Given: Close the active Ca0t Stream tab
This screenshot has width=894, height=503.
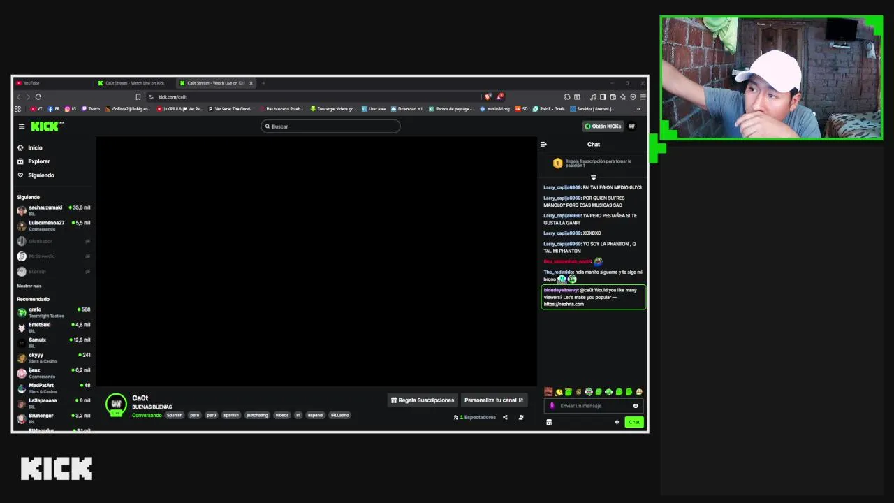Looking at the screenshot, I should coord(251,83).
